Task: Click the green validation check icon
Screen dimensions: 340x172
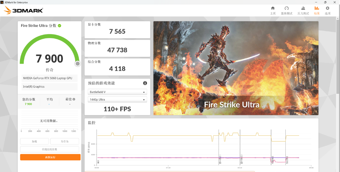Action: point(59,26)
